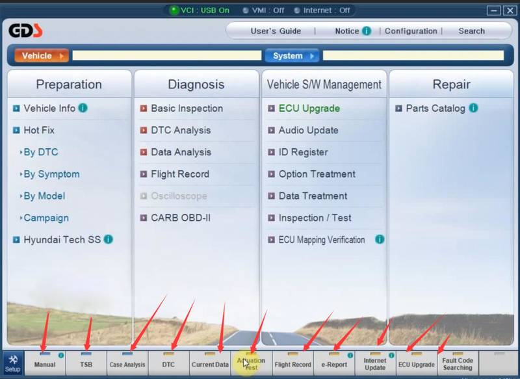Open Case Analysis in bottom toolbar
This screenshot has width=520, height=379.
click(x=127, y=363)
